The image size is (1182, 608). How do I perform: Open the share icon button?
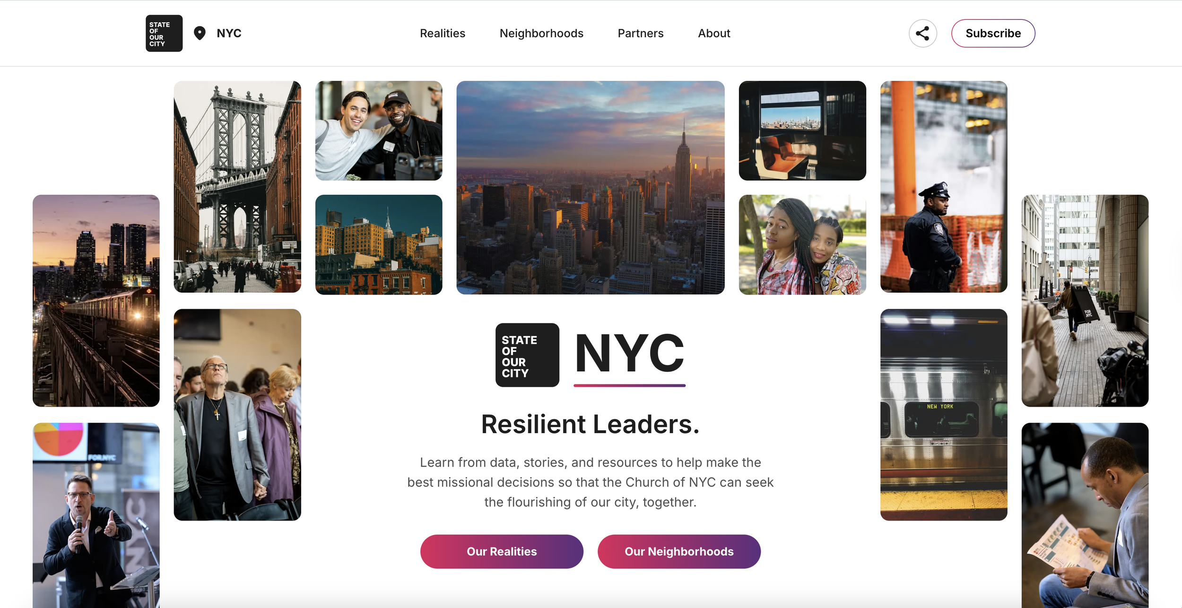pos(922,33)
